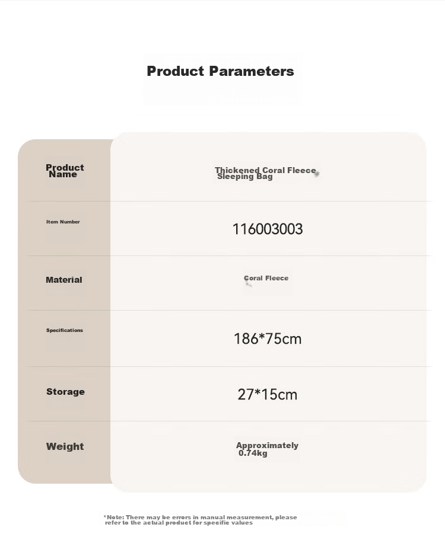The image size is (445, 540).
Task: Select the Item Number label
Action: 63,222
